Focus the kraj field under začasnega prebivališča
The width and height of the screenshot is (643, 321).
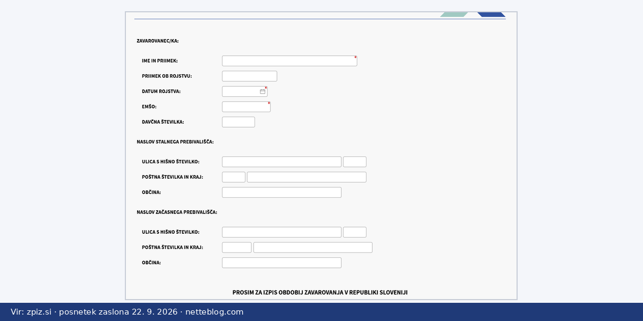[x=313, y=247]
